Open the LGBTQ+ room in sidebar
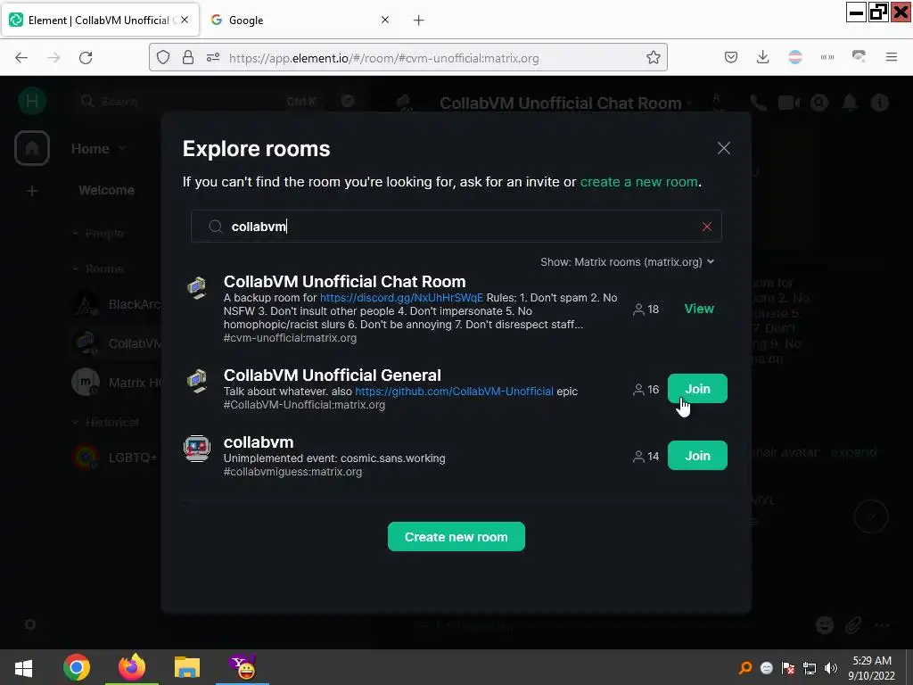This screenshot has width=913, height=685. click(x=117, y=458)
